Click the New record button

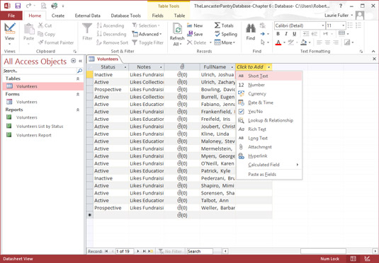click(195, 25)
